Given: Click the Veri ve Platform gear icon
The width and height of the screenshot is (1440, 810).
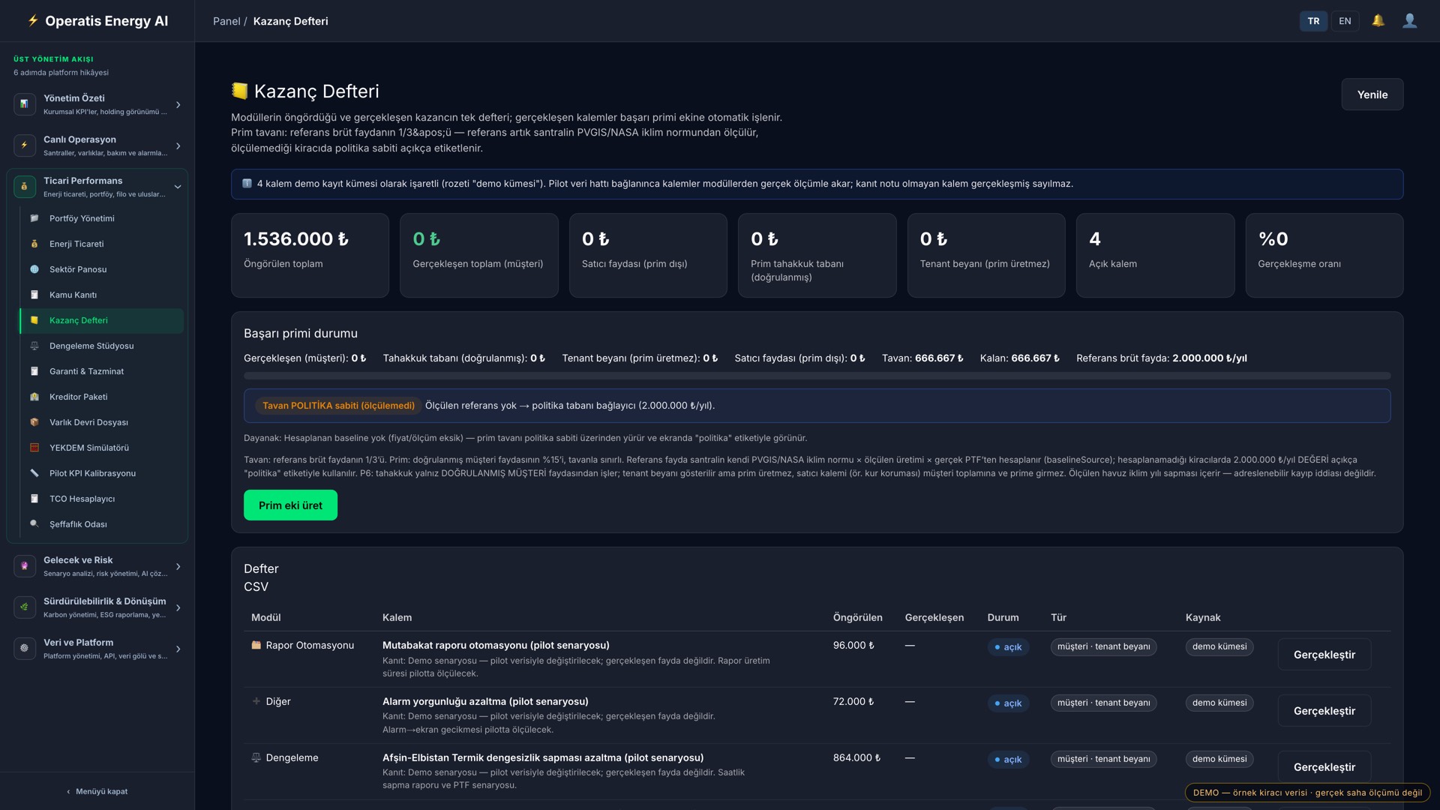Looking at the screenshot, I should [x=25, y=649].
